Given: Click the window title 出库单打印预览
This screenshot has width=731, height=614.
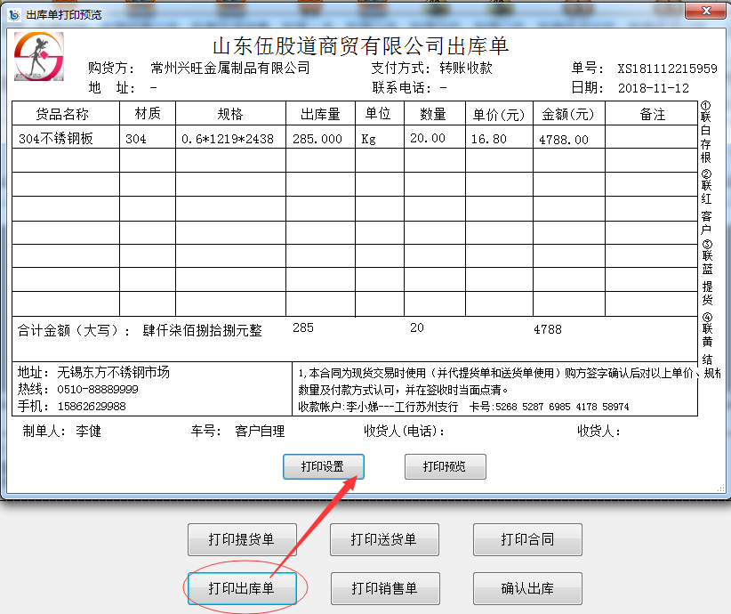Looking at the screenshot, I should [x=63, y=15].
